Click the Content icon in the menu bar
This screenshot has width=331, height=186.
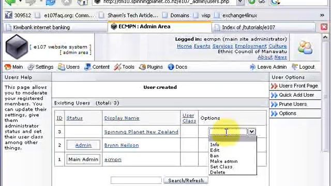click(87, 67)
